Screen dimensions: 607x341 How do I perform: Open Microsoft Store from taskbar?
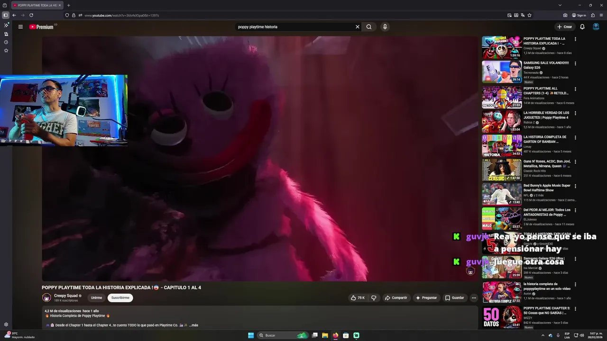point(346,335)
